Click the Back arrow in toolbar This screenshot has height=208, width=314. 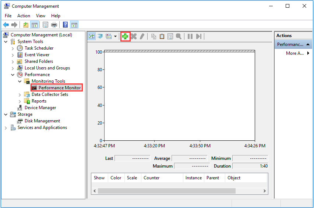tap(6, 25)
